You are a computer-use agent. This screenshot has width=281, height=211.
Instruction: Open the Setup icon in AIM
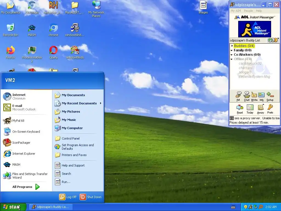270,96
